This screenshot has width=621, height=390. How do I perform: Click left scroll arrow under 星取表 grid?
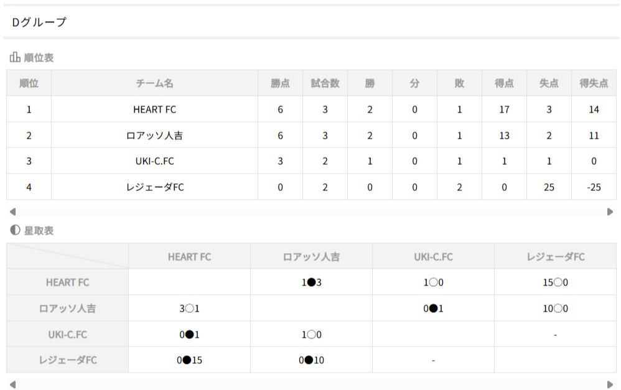pyautogui.click(x=12, y=384)
